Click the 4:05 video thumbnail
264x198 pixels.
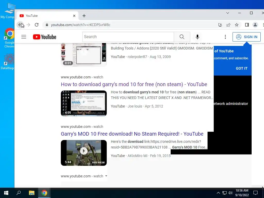pyautogui.click(x=84, y=103)
